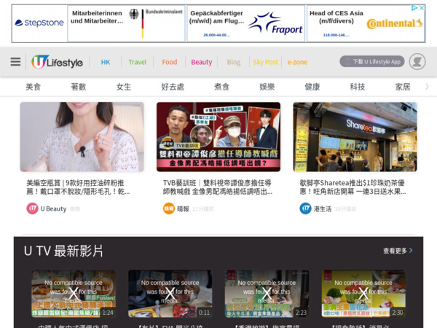Click the StepStone logo in ad
437x328 pixels.
point(39,23)
